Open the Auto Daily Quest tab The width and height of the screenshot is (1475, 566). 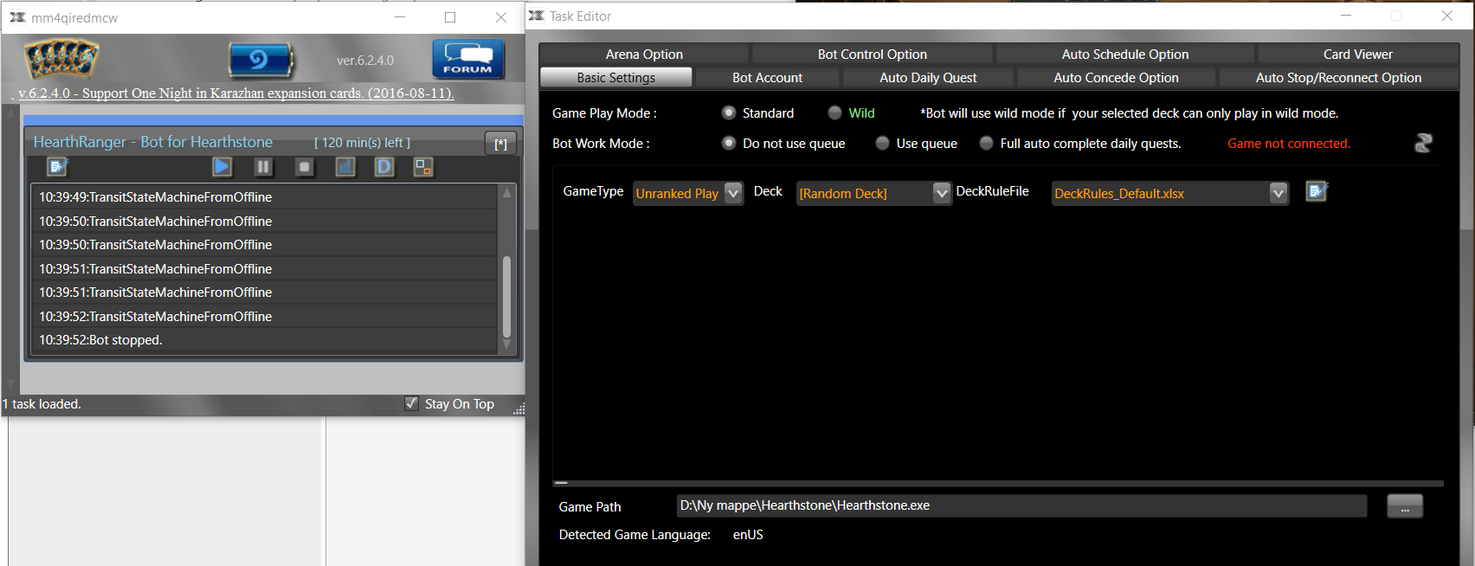pyautogui.click(x=928, y=77)
